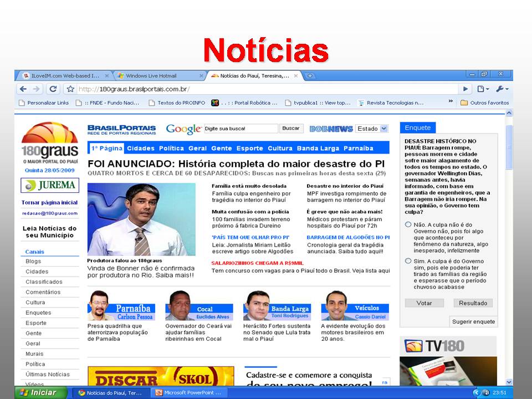Click the browser forward arrow
Image resolution: width=532 pixels, height=399 pixels.
coord(37,89)
